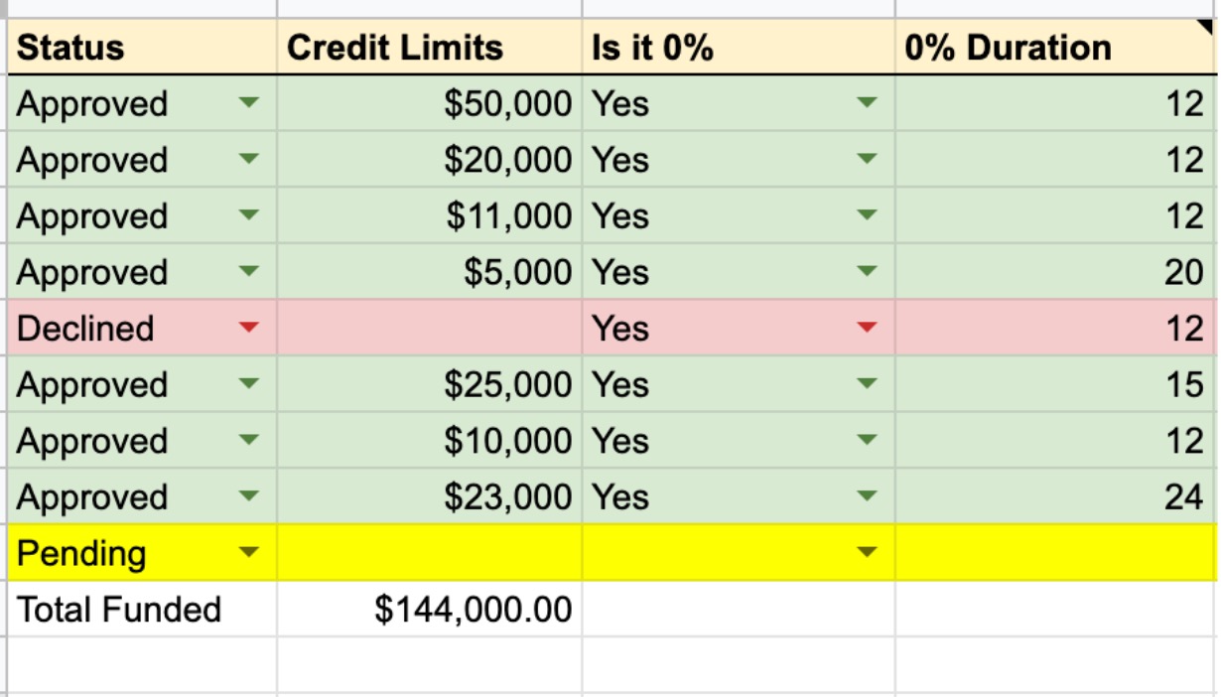Screen dimensions: 1221x697
Task: Select the "Credit Limits" header cell
Action: point(429,48)
